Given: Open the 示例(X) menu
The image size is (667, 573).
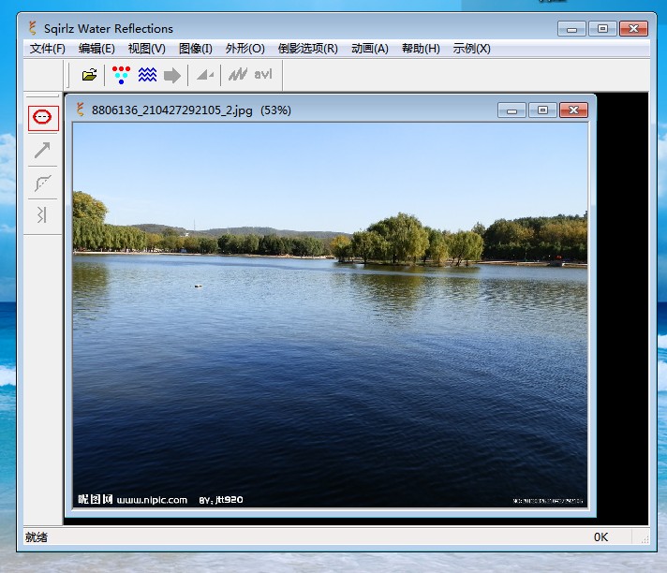Looking at the screenshot, I should pos(471,49).
